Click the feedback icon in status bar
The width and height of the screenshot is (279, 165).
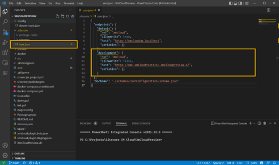[x=268, y=163]
